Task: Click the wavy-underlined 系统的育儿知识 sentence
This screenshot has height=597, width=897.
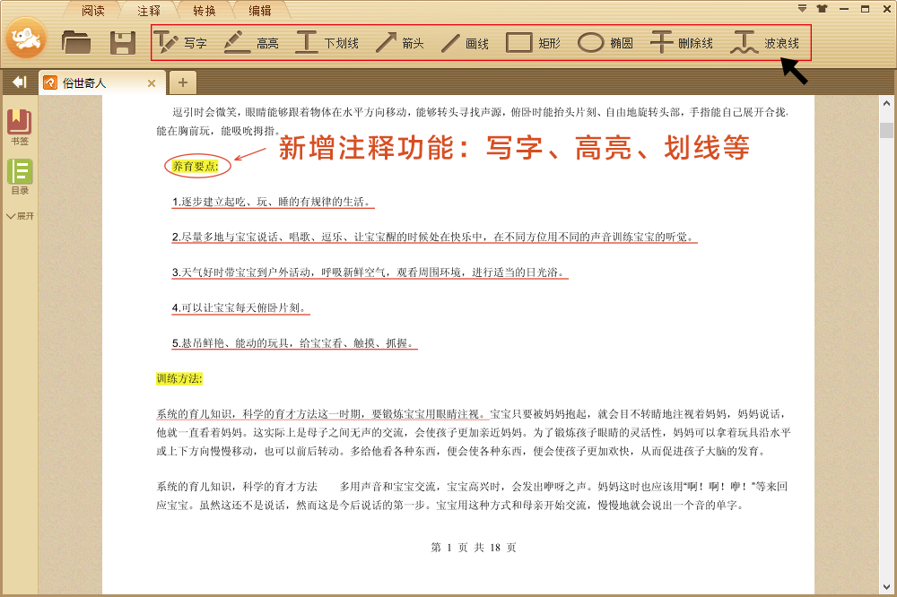Action: (x=322, y=414)
